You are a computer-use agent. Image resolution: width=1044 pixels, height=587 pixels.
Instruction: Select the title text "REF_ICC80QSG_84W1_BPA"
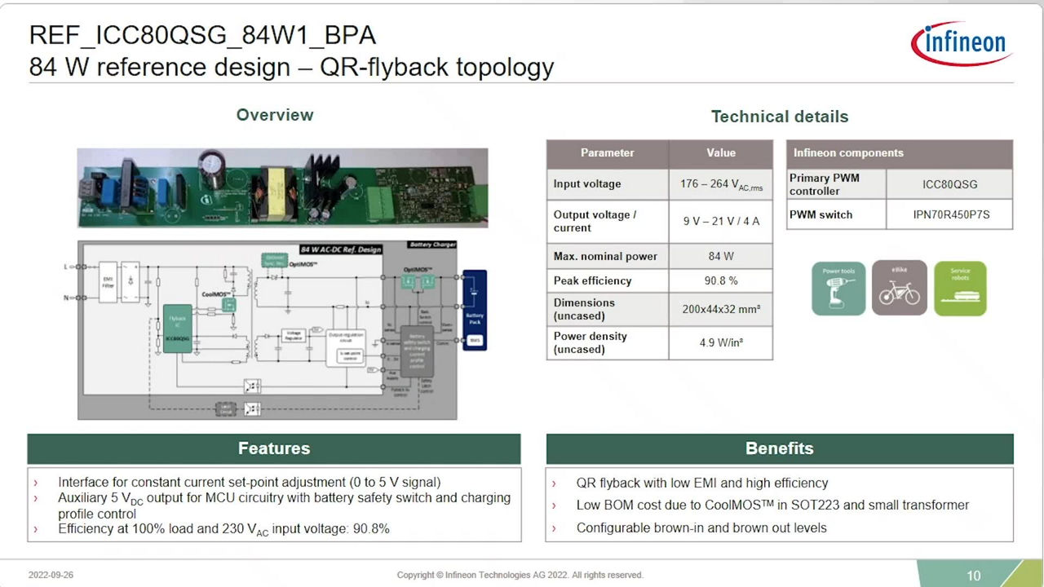point(202,35)
